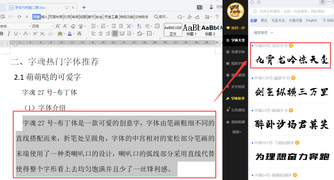334x180 pixels.
Task: Toggle underline formatting
Action: tap(16, 34)
